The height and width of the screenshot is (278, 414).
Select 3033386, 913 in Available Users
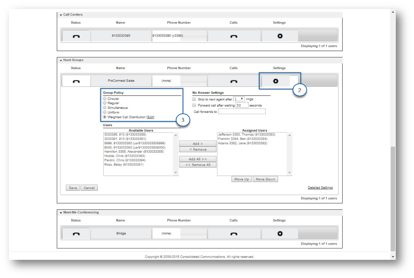click(x=125, y=135)
